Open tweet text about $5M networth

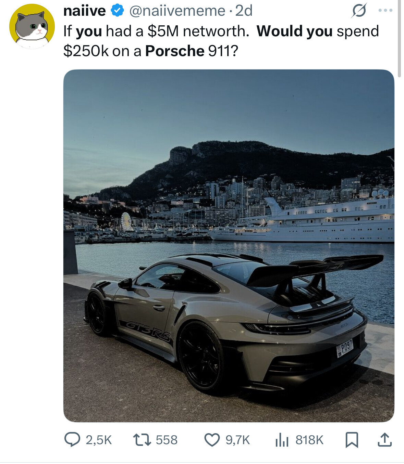coord(221,41)
